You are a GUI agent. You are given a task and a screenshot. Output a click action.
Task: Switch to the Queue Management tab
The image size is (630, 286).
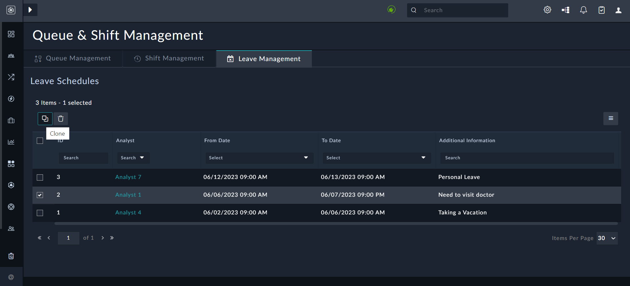(x=73, y=58)
